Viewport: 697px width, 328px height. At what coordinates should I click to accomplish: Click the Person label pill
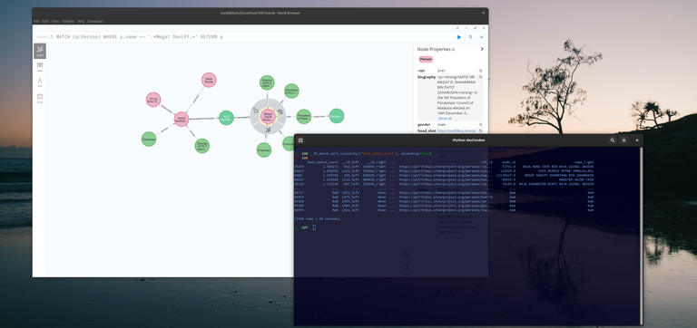tap(426, 59)
